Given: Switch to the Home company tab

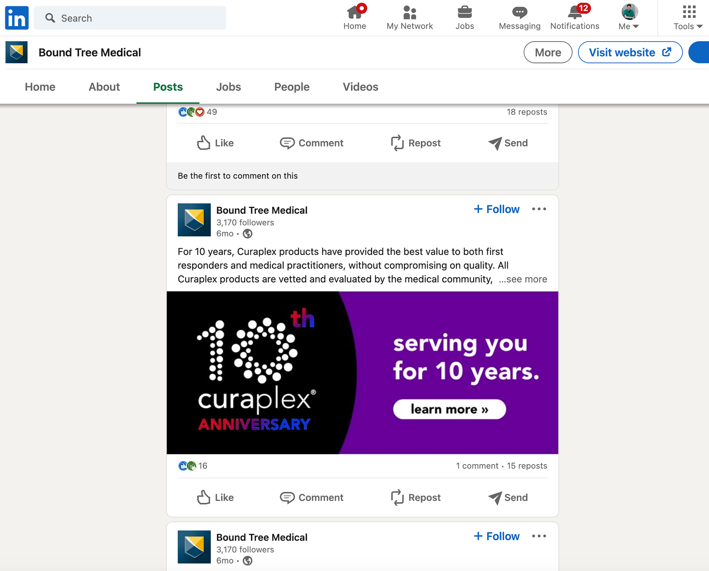Looking at the screenshot, I should point(40,87).
